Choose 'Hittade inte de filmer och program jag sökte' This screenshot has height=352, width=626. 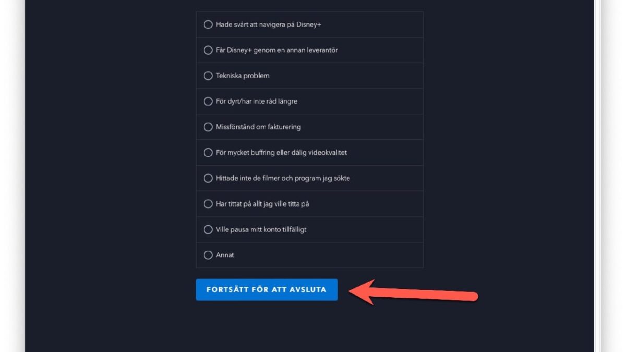(208, 178)
